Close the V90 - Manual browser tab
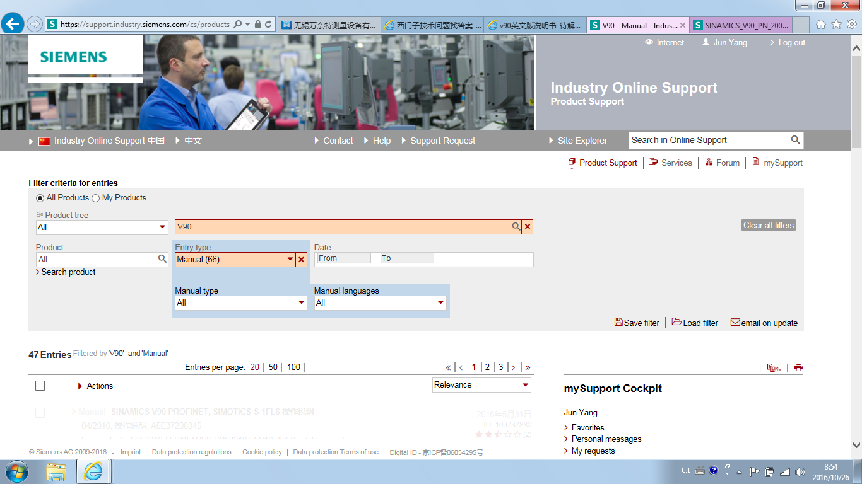Screen dimensions: 862x484 coord(683,25)
